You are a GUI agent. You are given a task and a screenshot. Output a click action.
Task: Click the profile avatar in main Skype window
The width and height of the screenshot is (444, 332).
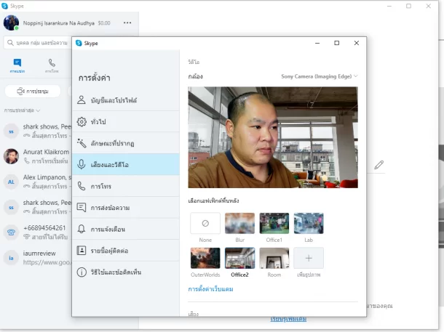(11, 23)
